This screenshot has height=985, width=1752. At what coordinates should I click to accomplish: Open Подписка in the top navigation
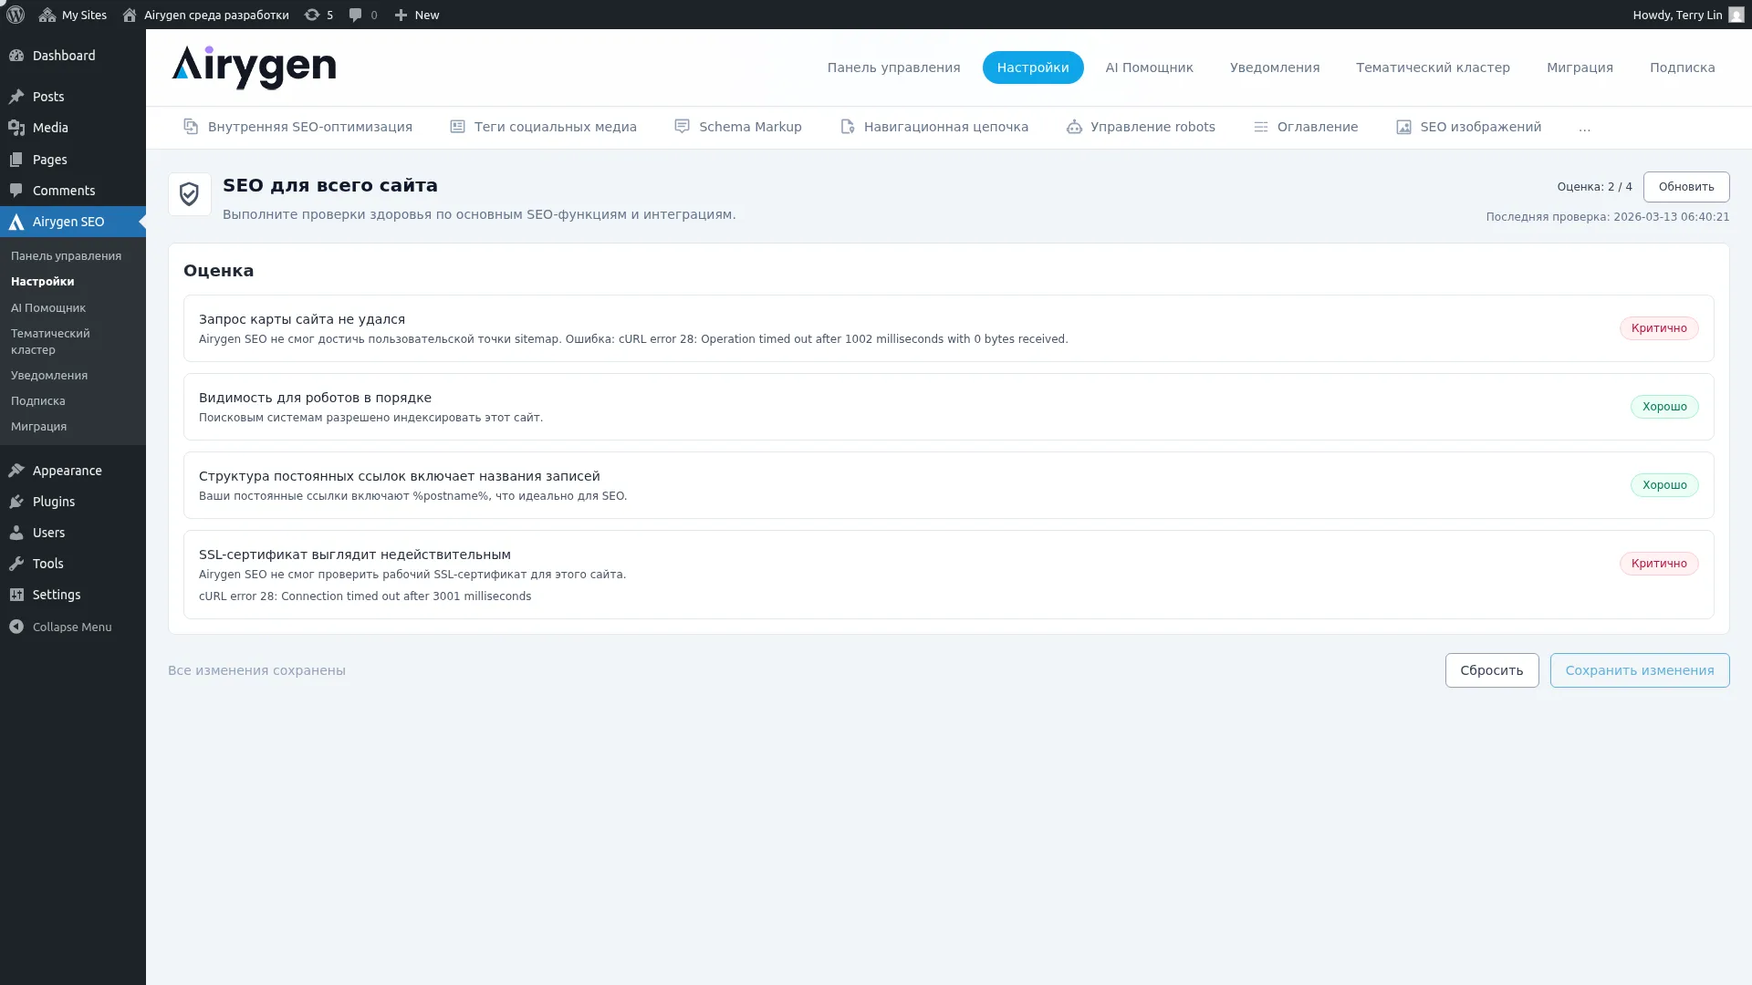point(1682,67)
